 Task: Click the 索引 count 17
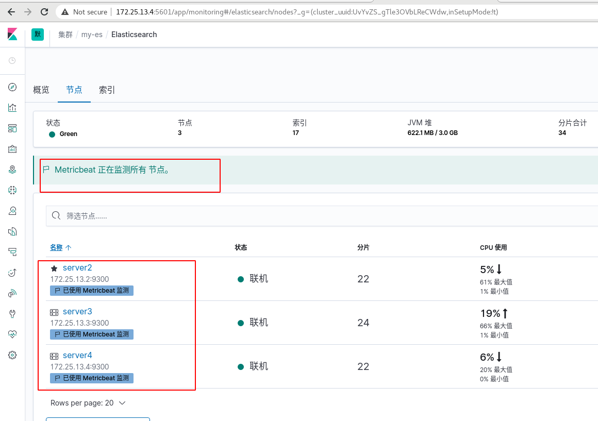coord(296,133)
